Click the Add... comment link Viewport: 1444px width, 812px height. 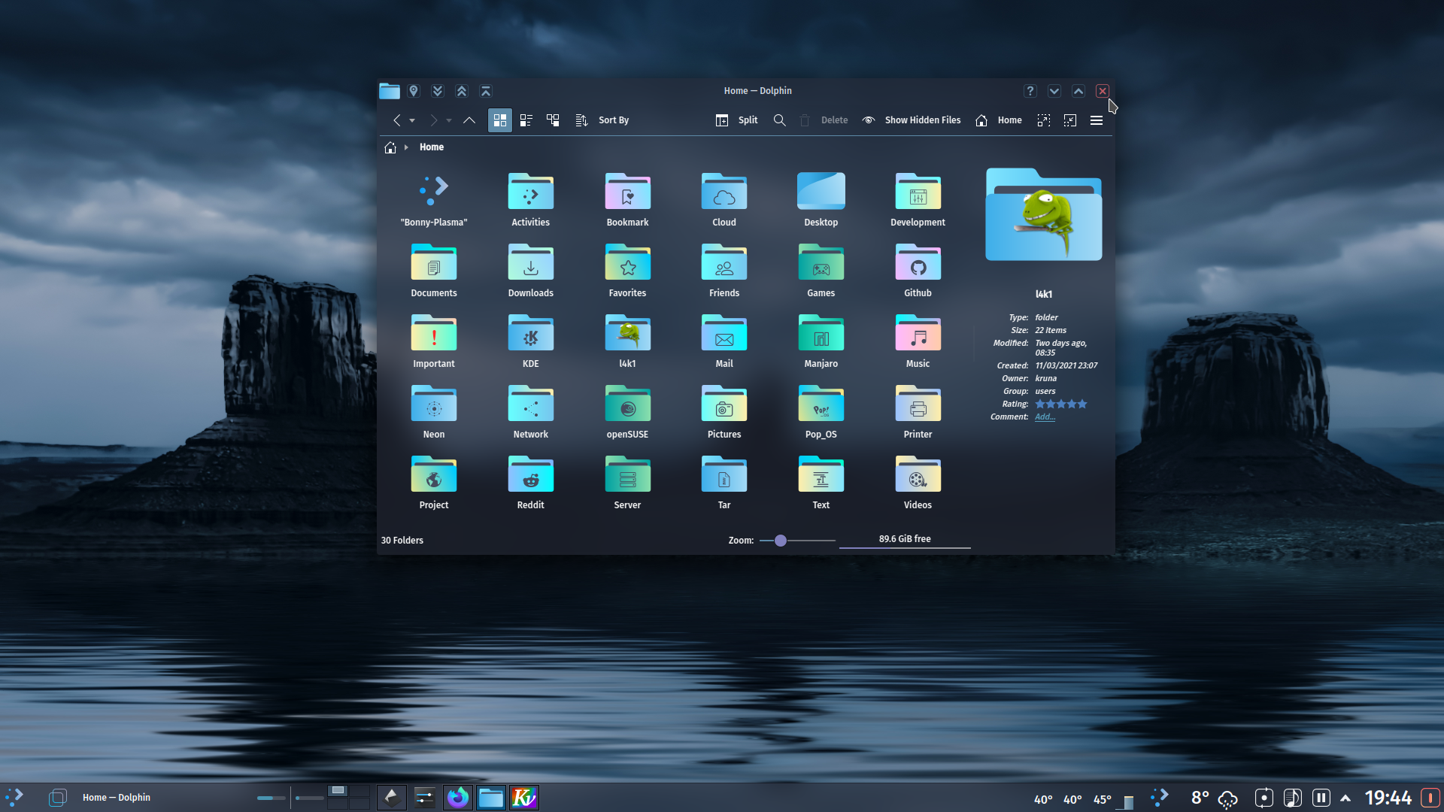1045,417
